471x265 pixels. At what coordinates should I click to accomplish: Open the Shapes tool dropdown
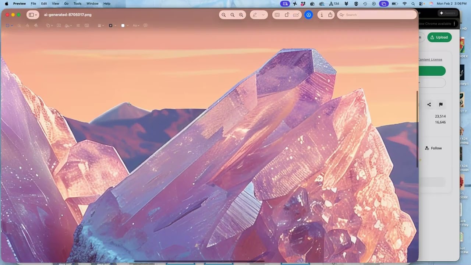[x=49, y=25]
